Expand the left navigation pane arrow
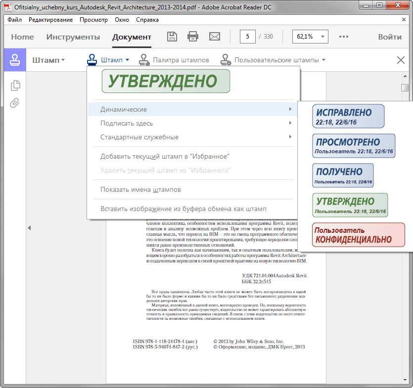 click(29, 228)
